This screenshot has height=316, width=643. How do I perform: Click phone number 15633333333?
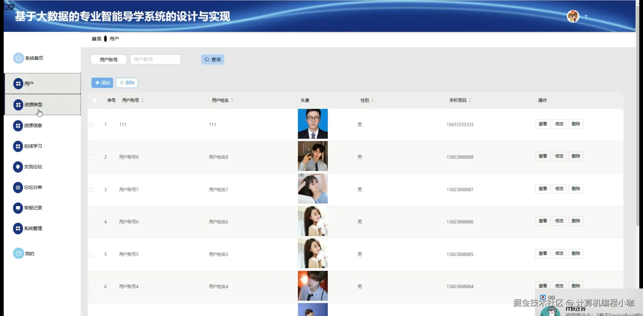[460, 125]
